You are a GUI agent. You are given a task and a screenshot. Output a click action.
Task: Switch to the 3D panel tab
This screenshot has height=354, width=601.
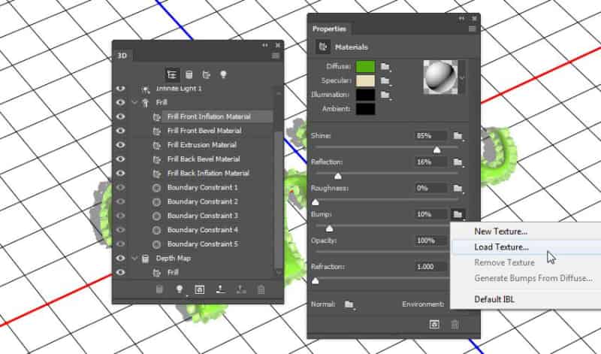(x=122, y=56)
